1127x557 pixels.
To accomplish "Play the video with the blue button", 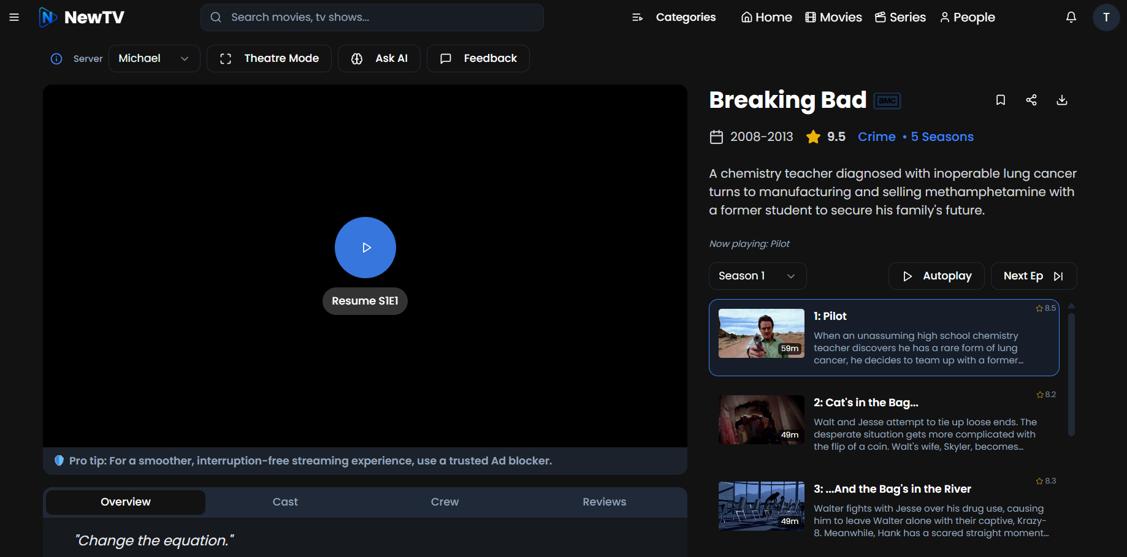I will pyautogui.click(x=365, y=248).
